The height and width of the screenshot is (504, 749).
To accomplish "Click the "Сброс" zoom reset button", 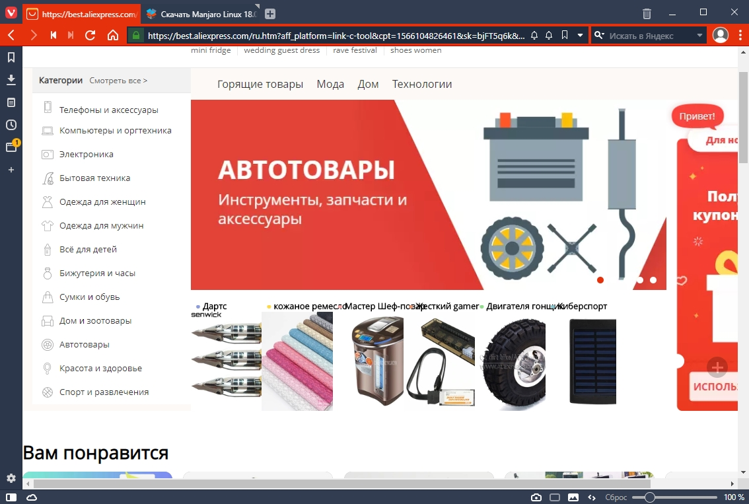I will coord(616,497).
